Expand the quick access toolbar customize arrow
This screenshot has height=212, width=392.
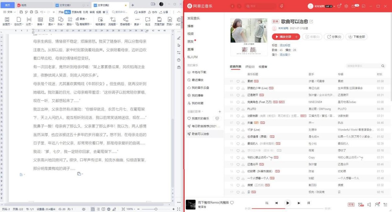(x=54, y=12)
